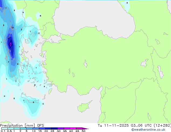Click the legend scale number '25'
The image size is (171, 132).
coord(52,131)
